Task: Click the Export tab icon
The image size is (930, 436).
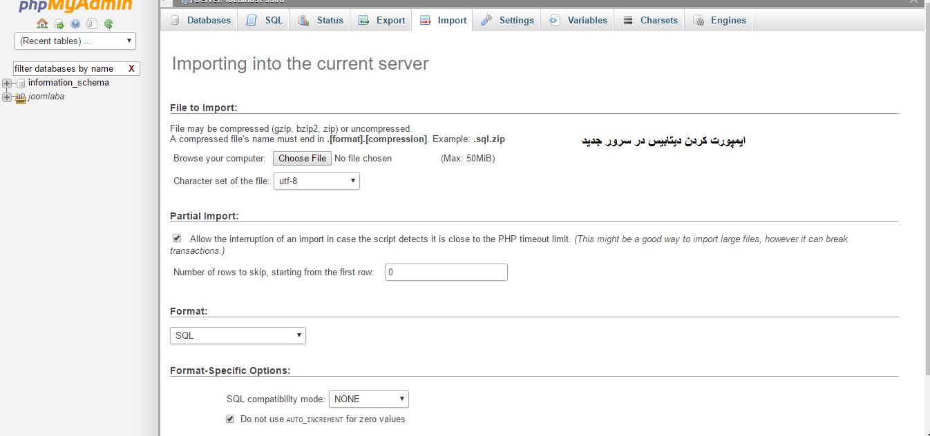Action: click(x=364, y=20)
